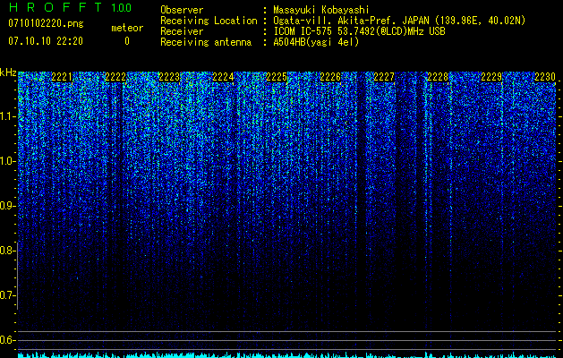Click the 2224 time marker
This screenshot has width=563, height=358.
223,77
